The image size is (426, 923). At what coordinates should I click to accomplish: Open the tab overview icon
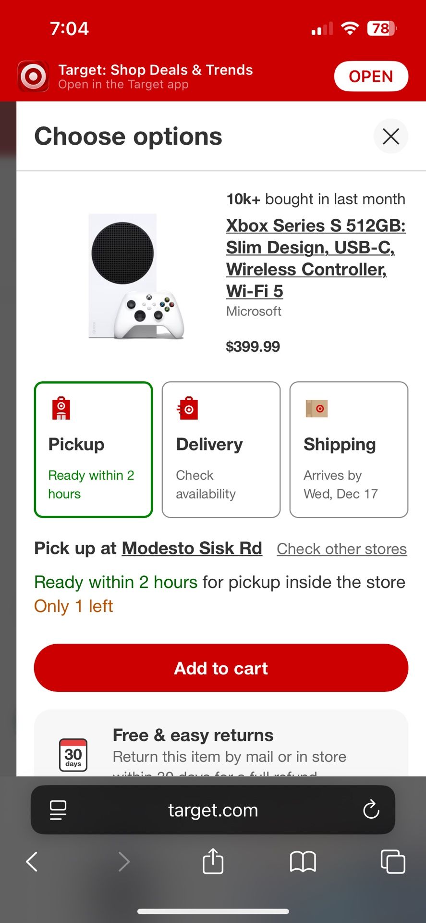tap(392, 861)
